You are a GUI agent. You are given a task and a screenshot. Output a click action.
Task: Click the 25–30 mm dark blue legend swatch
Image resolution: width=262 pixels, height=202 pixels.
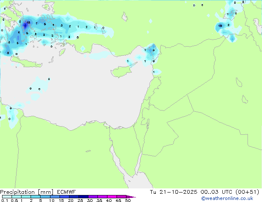(83, 197)
